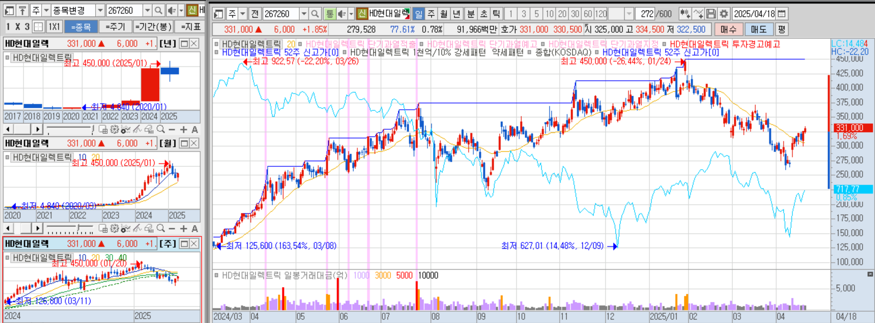Expand the speaker options arrow in the main toolbar
The width and height of the screenshot is (875, 323).
point(351,14)
